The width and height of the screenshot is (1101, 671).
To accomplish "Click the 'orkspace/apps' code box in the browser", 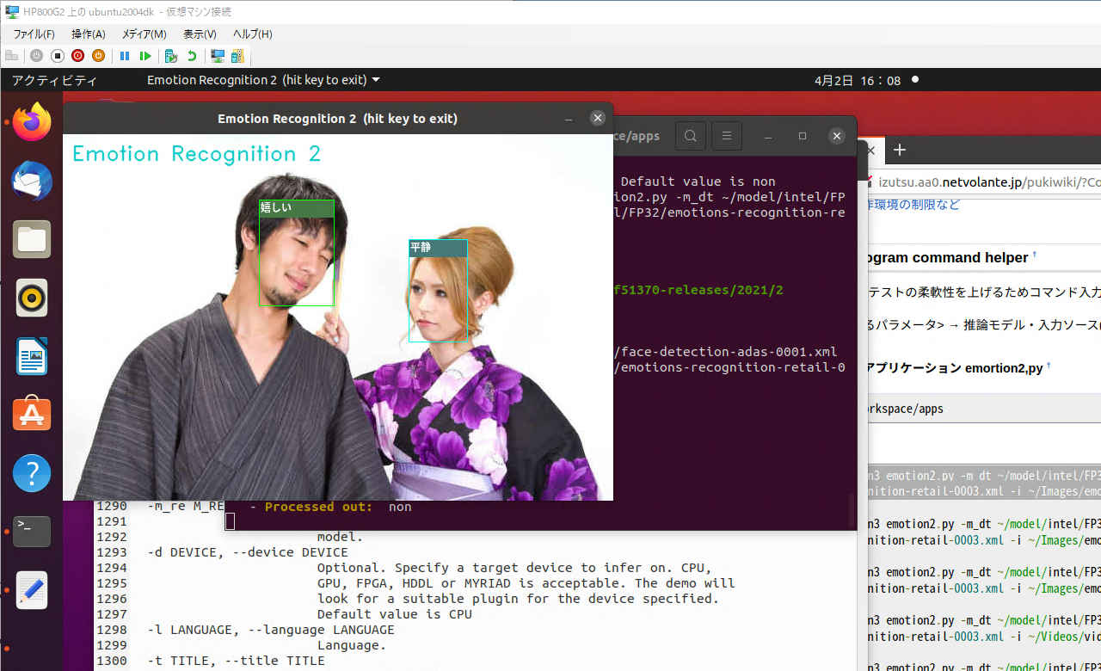I will coord(984,409).
